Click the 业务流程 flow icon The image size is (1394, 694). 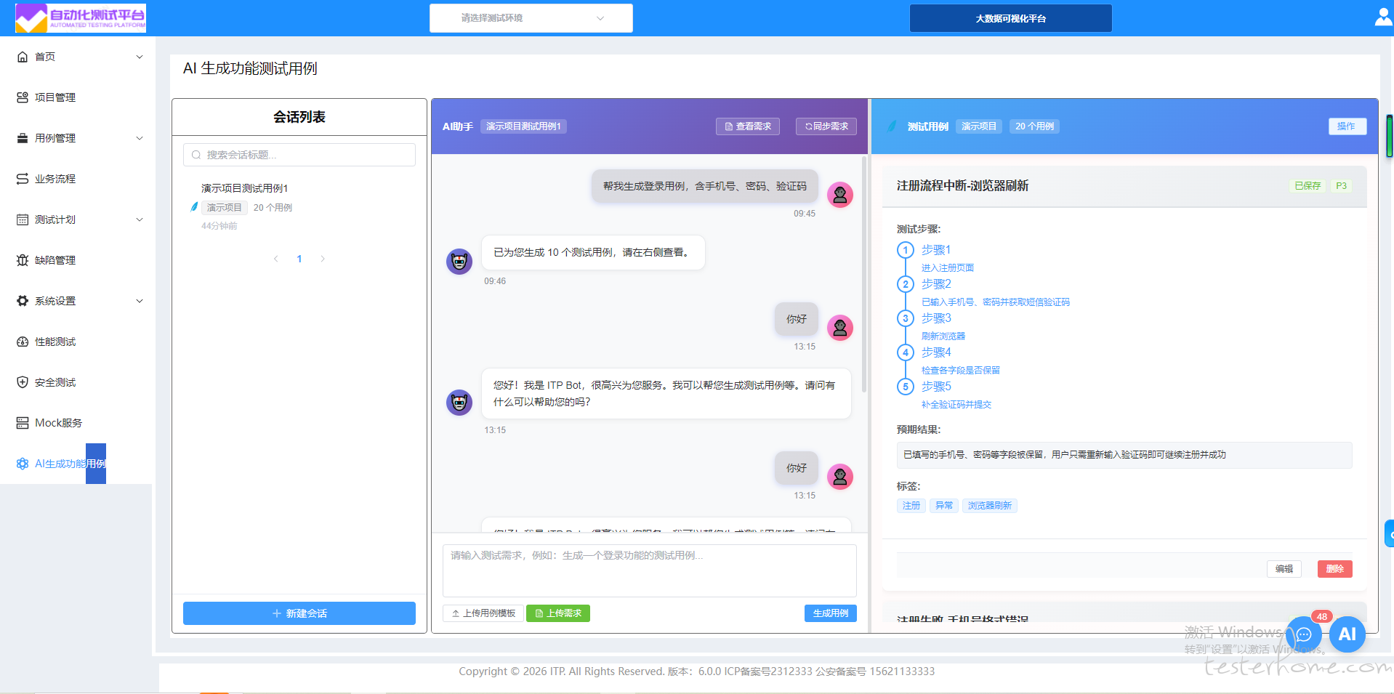[x=23, y=179]
